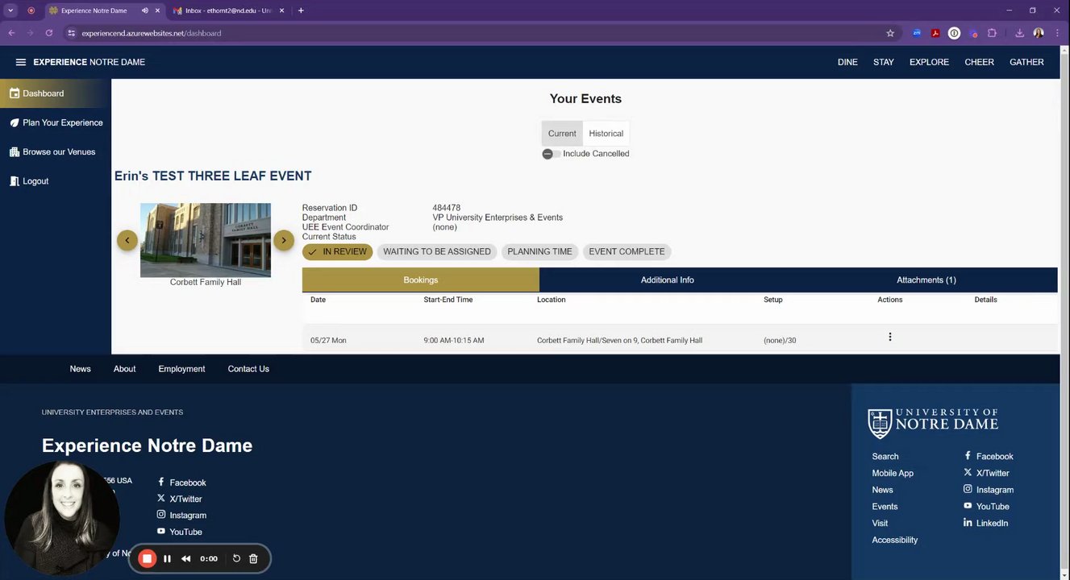
Task: Open the Attachments (1) tab
Action: (x=926, y=280)
